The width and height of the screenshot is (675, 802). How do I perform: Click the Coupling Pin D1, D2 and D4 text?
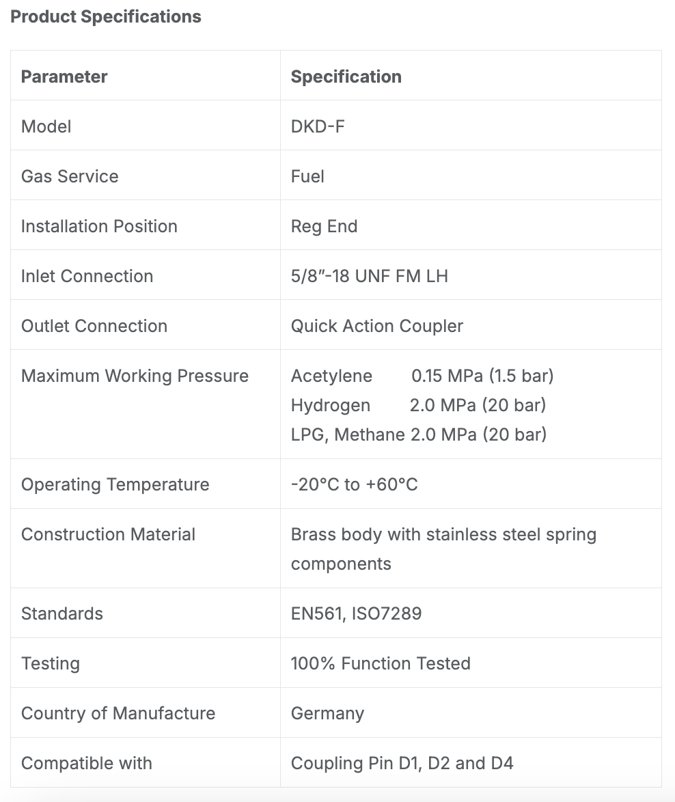402,762
